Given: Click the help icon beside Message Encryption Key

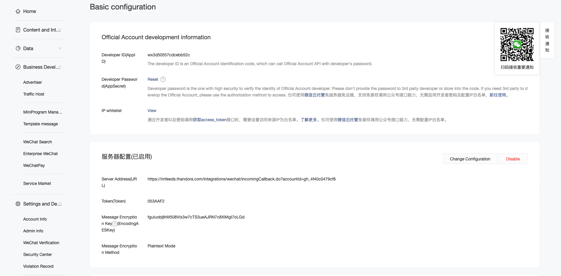Looking at the screenshot, I should click(x=115, y=224).
